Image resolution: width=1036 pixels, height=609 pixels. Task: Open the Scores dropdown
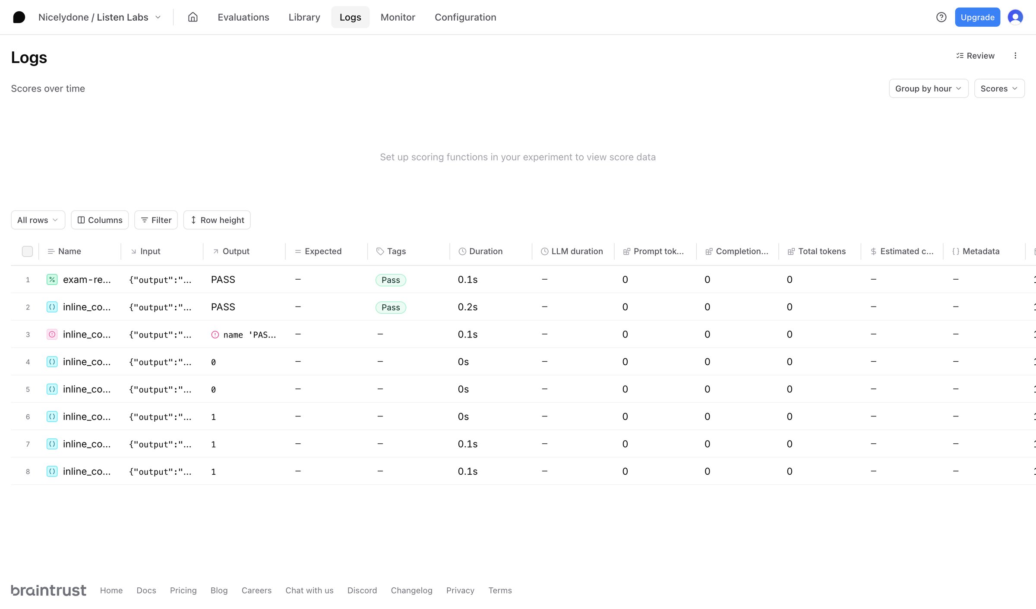tap(999, 88)
